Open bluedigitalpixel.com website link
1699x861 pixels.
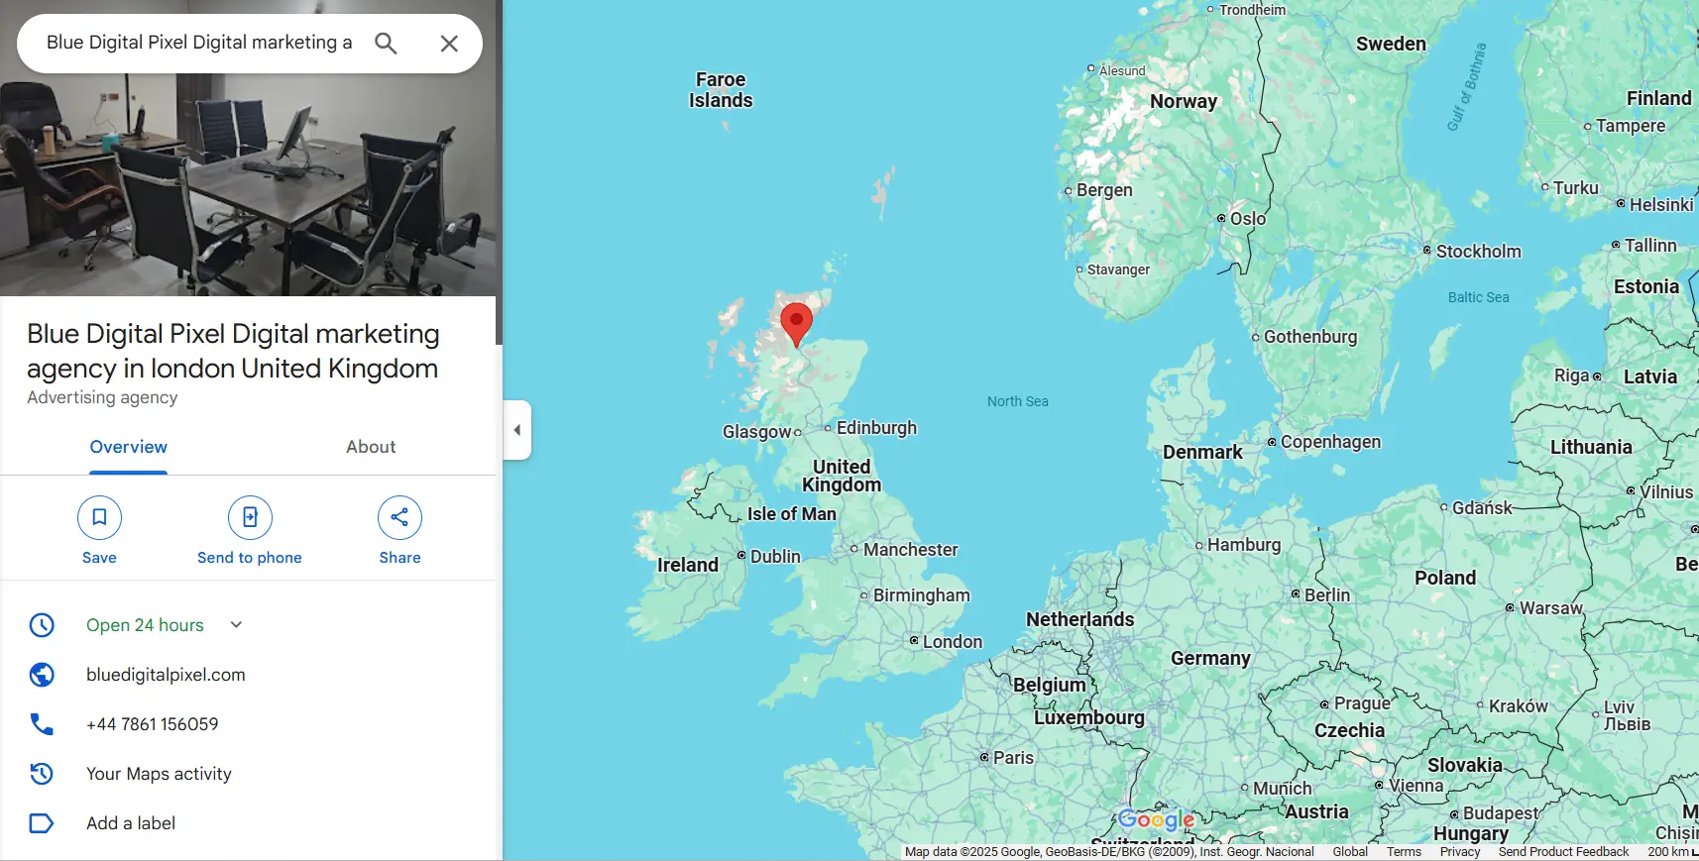click(166, 675)
